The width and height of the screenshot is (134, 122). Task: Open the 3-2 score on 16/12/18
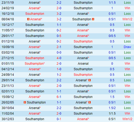coord(59,14)
